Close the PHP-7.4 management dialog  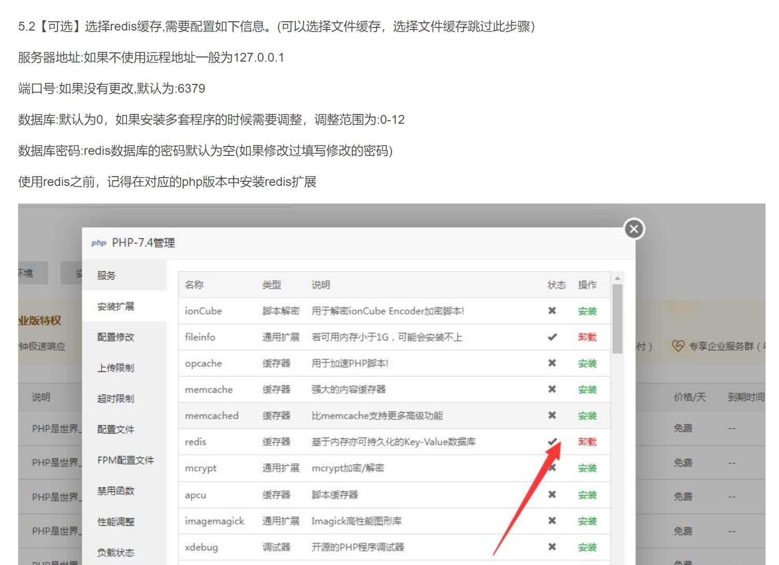point(634,229)
